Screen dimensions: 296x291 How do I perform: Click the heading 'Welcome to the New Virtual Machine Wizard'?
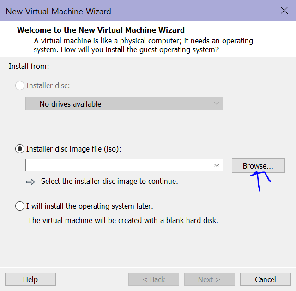(x=101, y=30)
